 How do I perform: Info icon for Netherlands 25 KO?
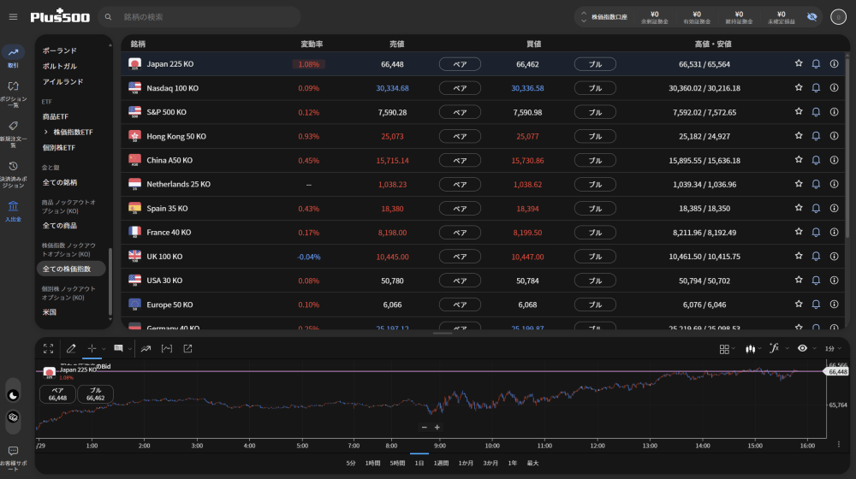(x=834, y=184)
